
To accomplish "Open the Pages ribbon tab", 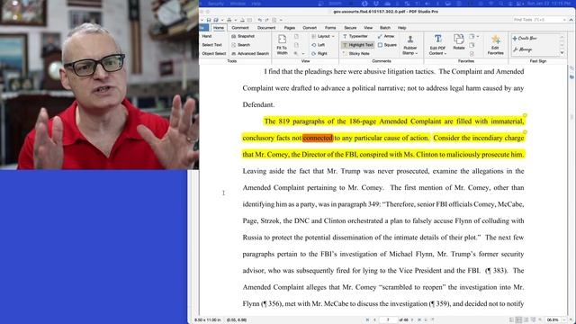I will point(290,28).
